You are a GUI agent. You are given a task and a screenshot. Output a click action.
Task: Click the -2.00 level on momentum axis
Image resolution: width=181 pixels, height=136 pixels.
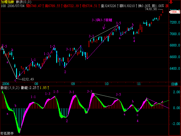click(174, 124)
